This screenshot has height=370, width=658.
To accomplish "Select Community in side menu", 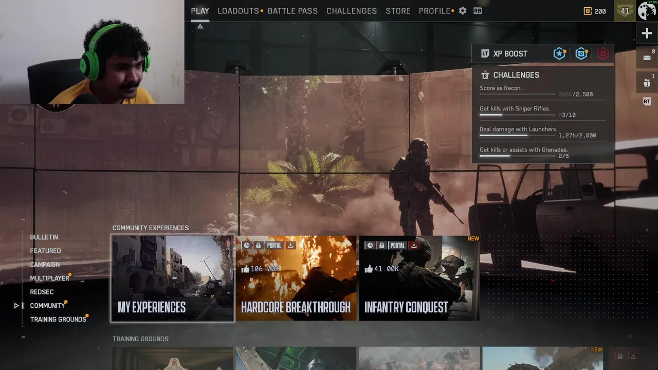I will [47, 306].
